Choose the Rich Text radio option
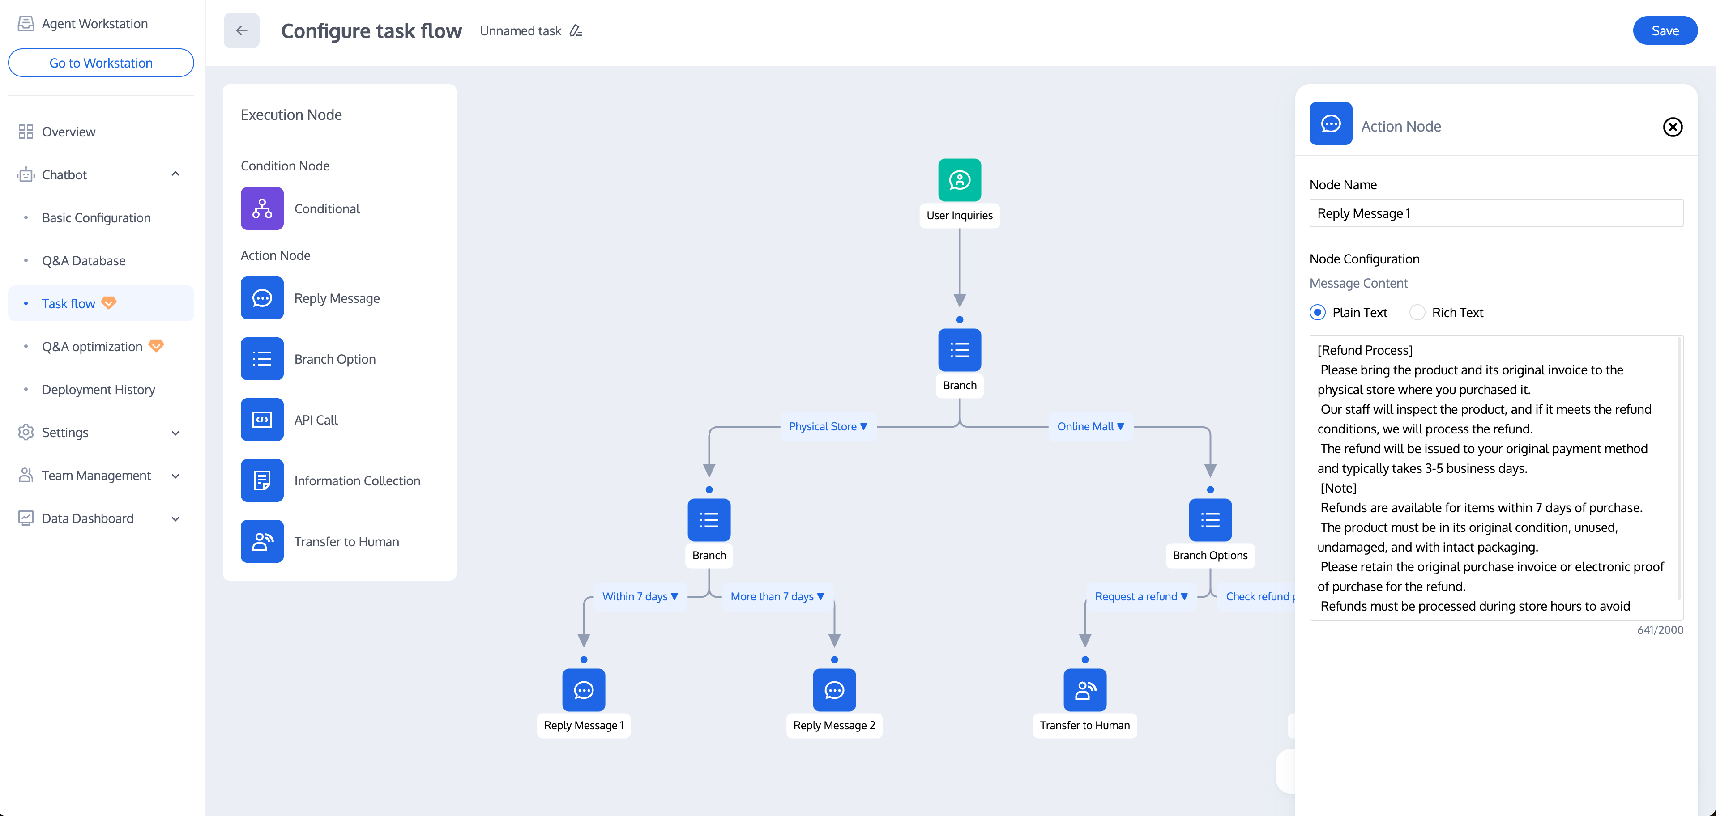Image resolution: width=1716 pixels, height=816 pixels. 1417,312
